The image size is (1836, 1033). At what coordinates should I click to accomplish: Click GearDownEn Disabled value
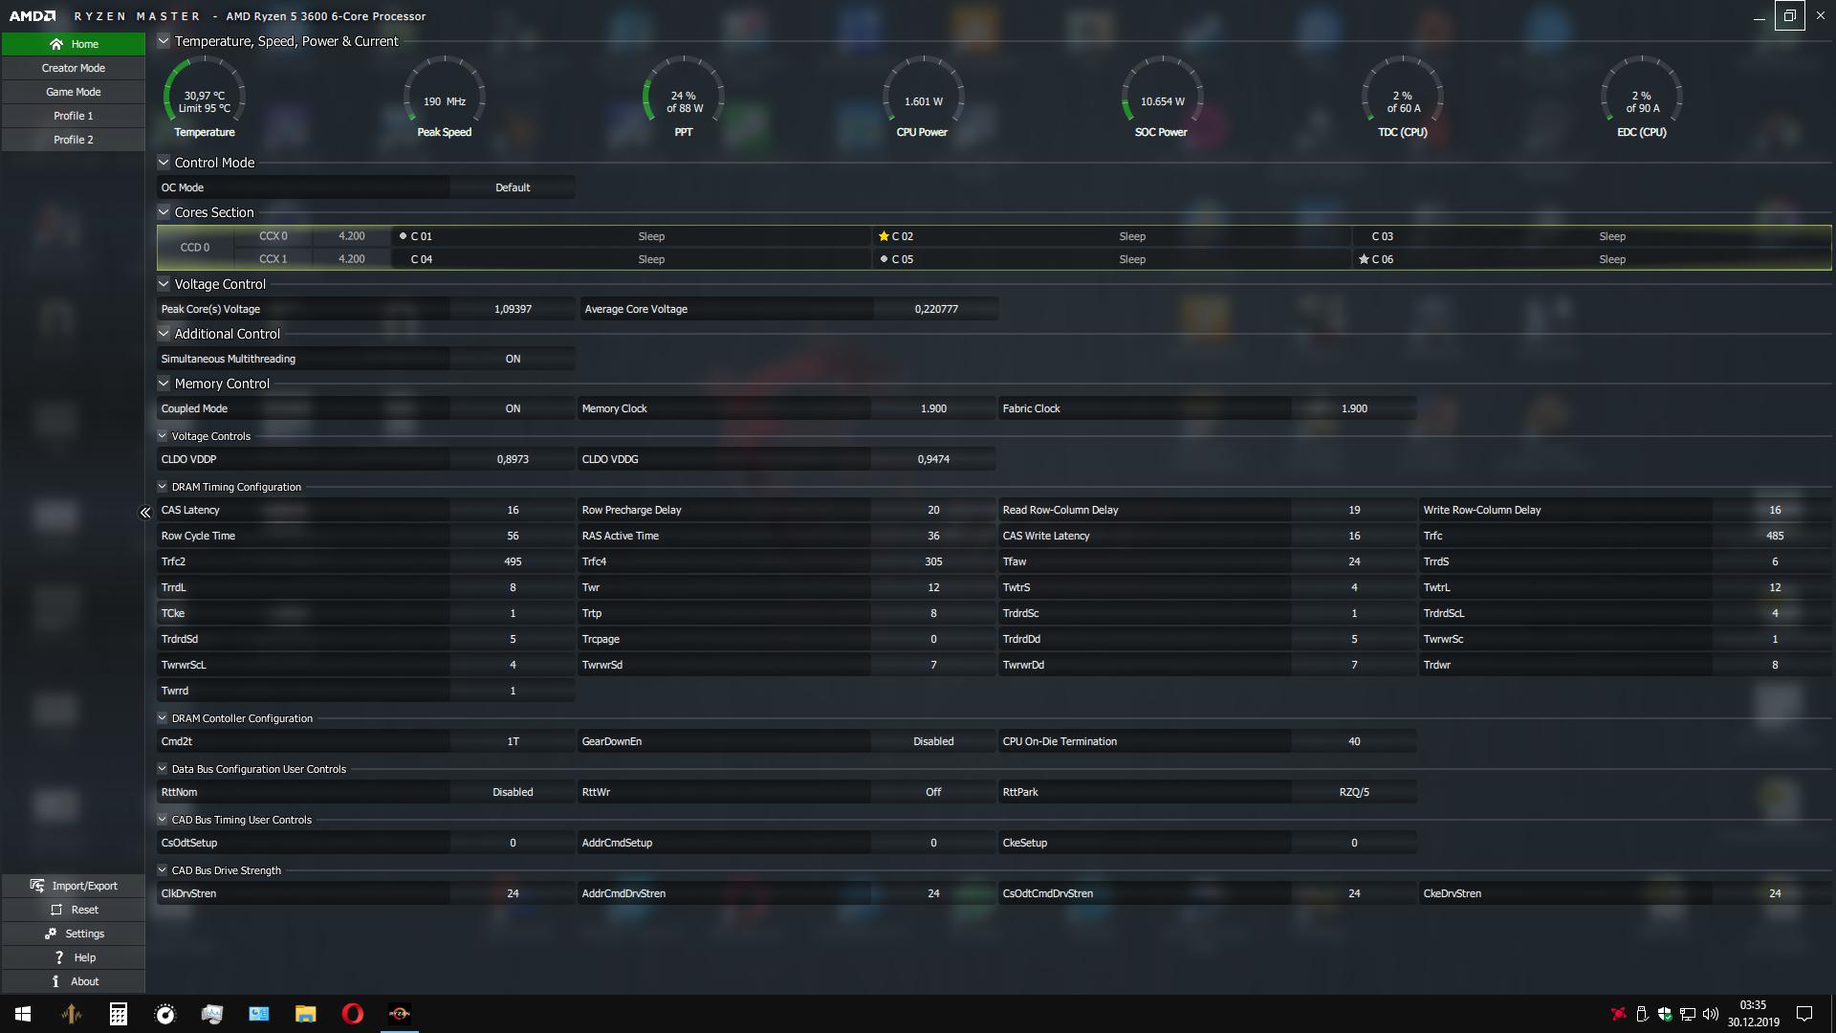tap(932, 741)
